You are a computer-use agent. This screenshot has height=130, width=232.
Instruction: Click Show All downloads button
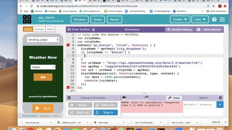[216, 122]
